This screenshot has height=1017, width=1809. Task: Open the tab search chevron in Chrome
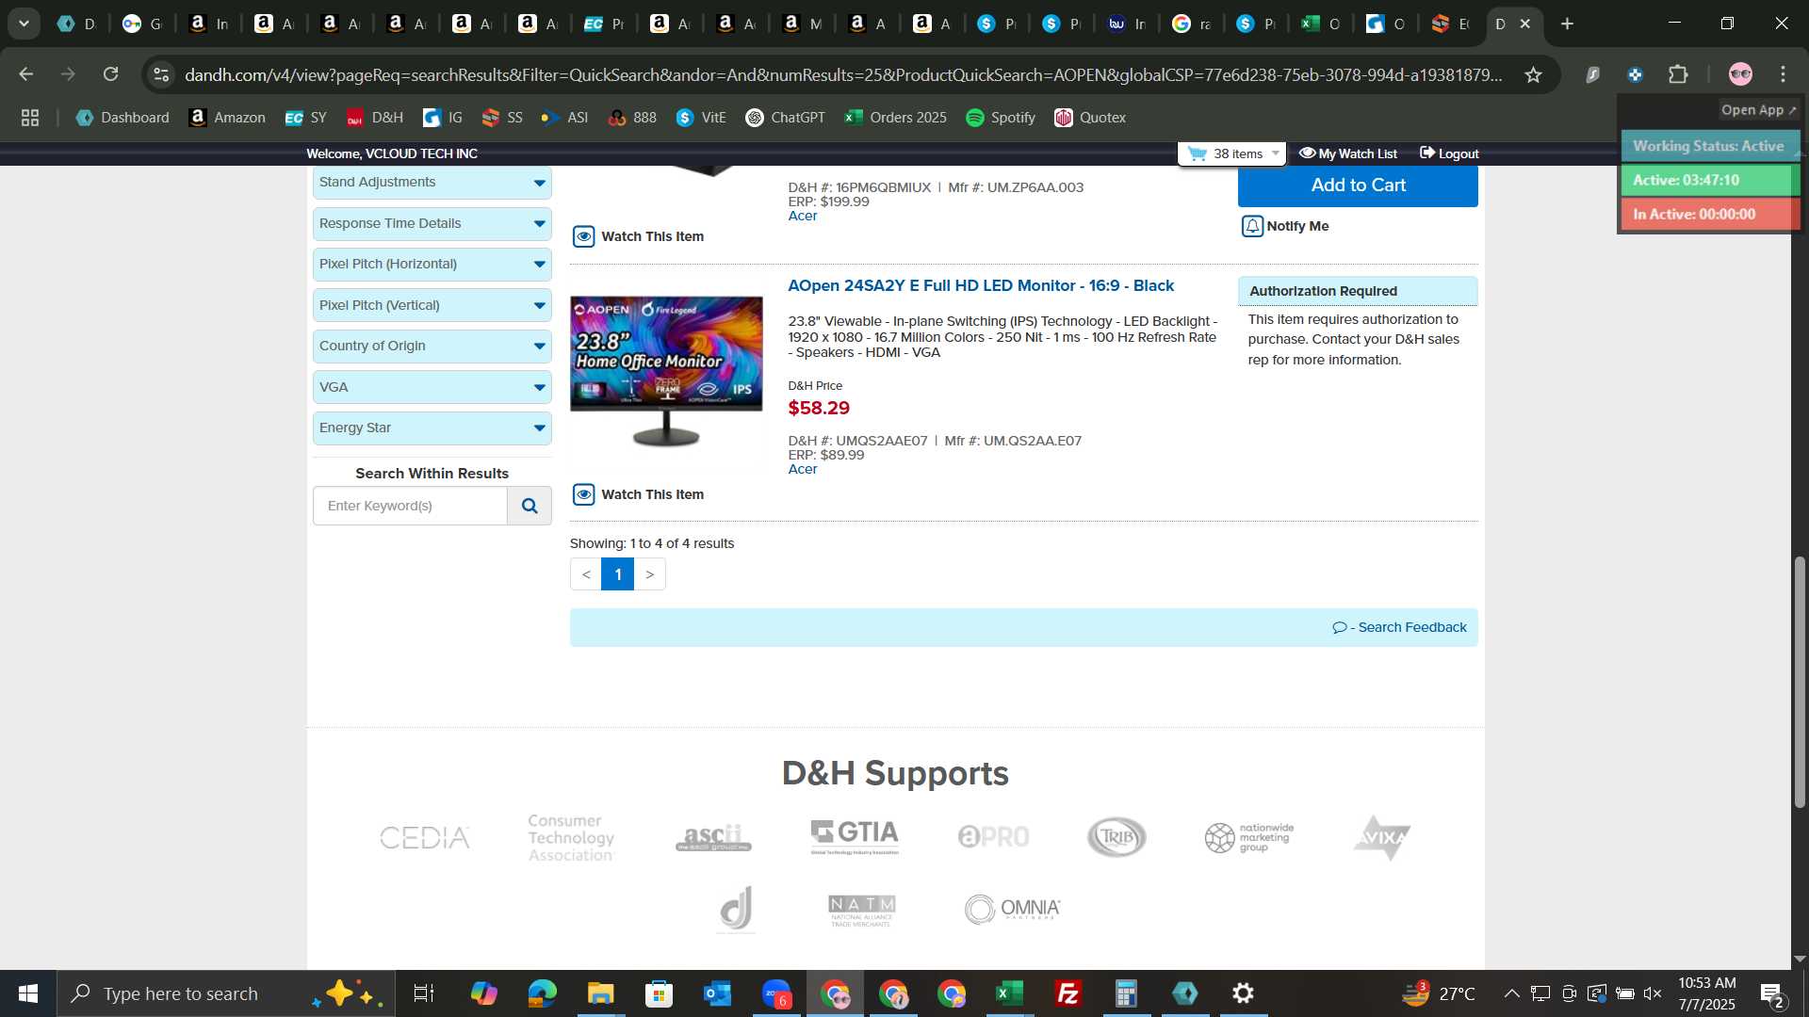pyautogui.click(x=24, y=24)
